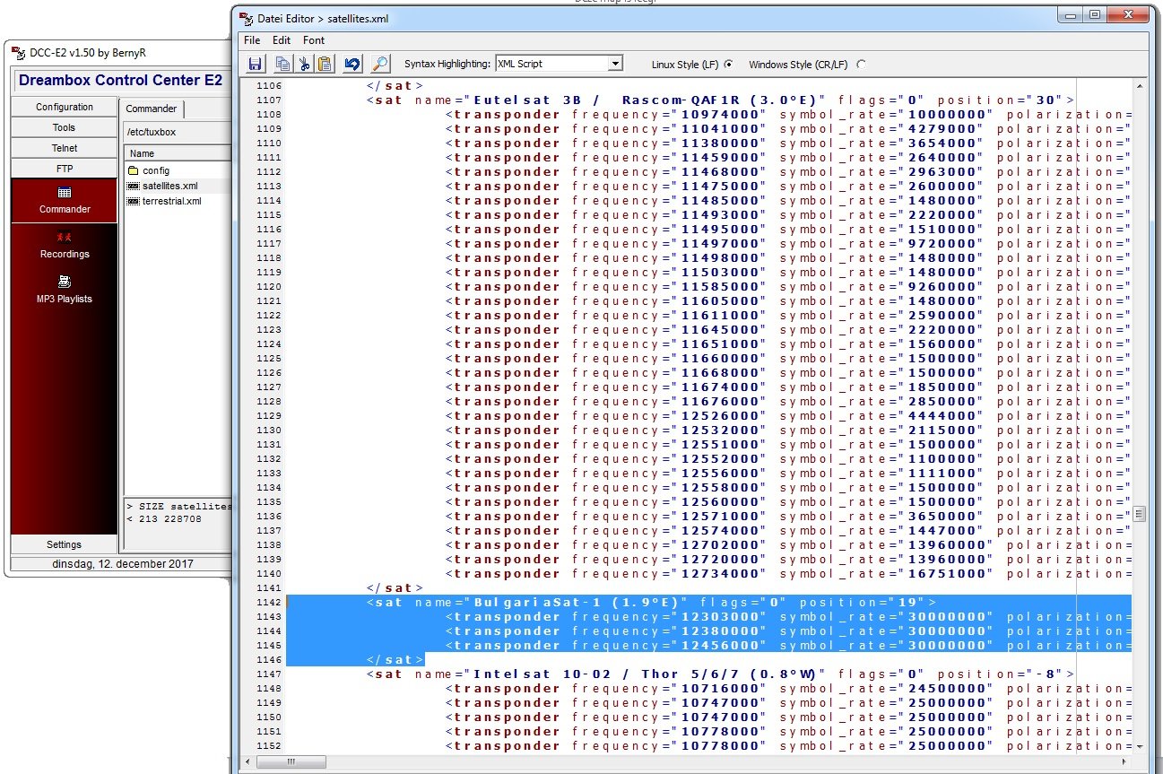
Task: Click the Intelsat 10-02 / Thor 5/6/7 line
Action: [x=720, y=674]
